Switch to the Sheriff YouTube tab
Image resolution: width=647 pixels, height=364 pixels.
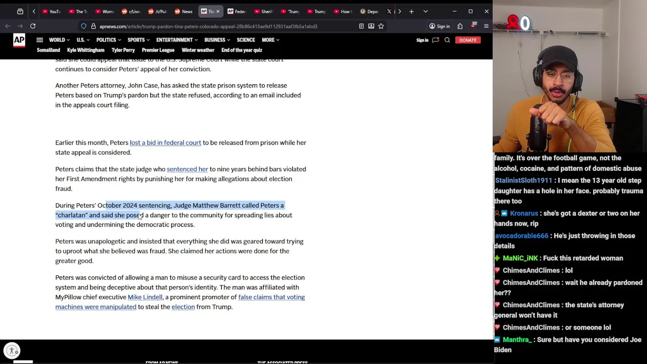click(263, 11)
